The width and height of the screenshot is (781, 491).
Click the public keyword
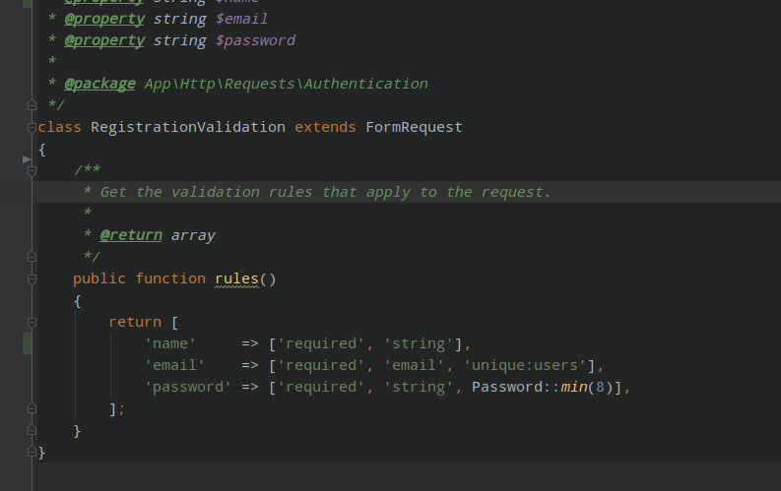coord(99,278)
